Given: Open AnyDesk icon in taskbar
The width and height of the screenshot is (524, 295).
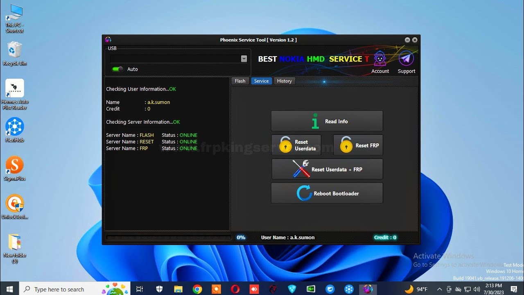Looking at the screenshot, I should click(x=254, y=289).
